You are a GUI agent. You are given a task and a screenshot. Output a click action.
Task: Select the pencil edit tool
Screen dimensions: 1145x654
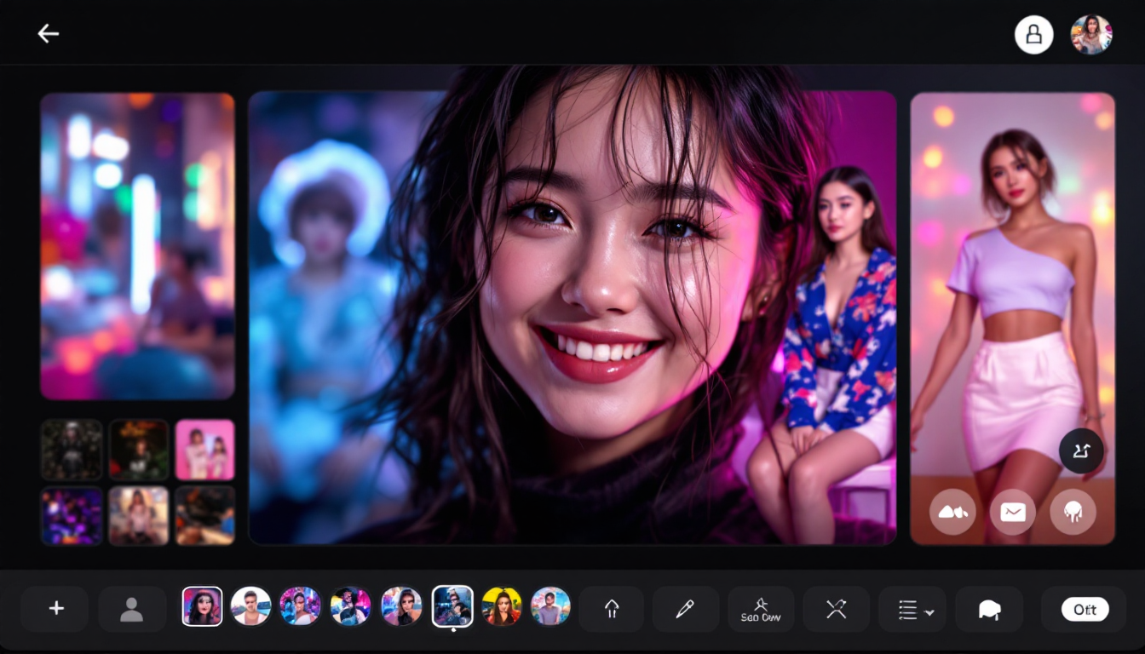point(685,609)
